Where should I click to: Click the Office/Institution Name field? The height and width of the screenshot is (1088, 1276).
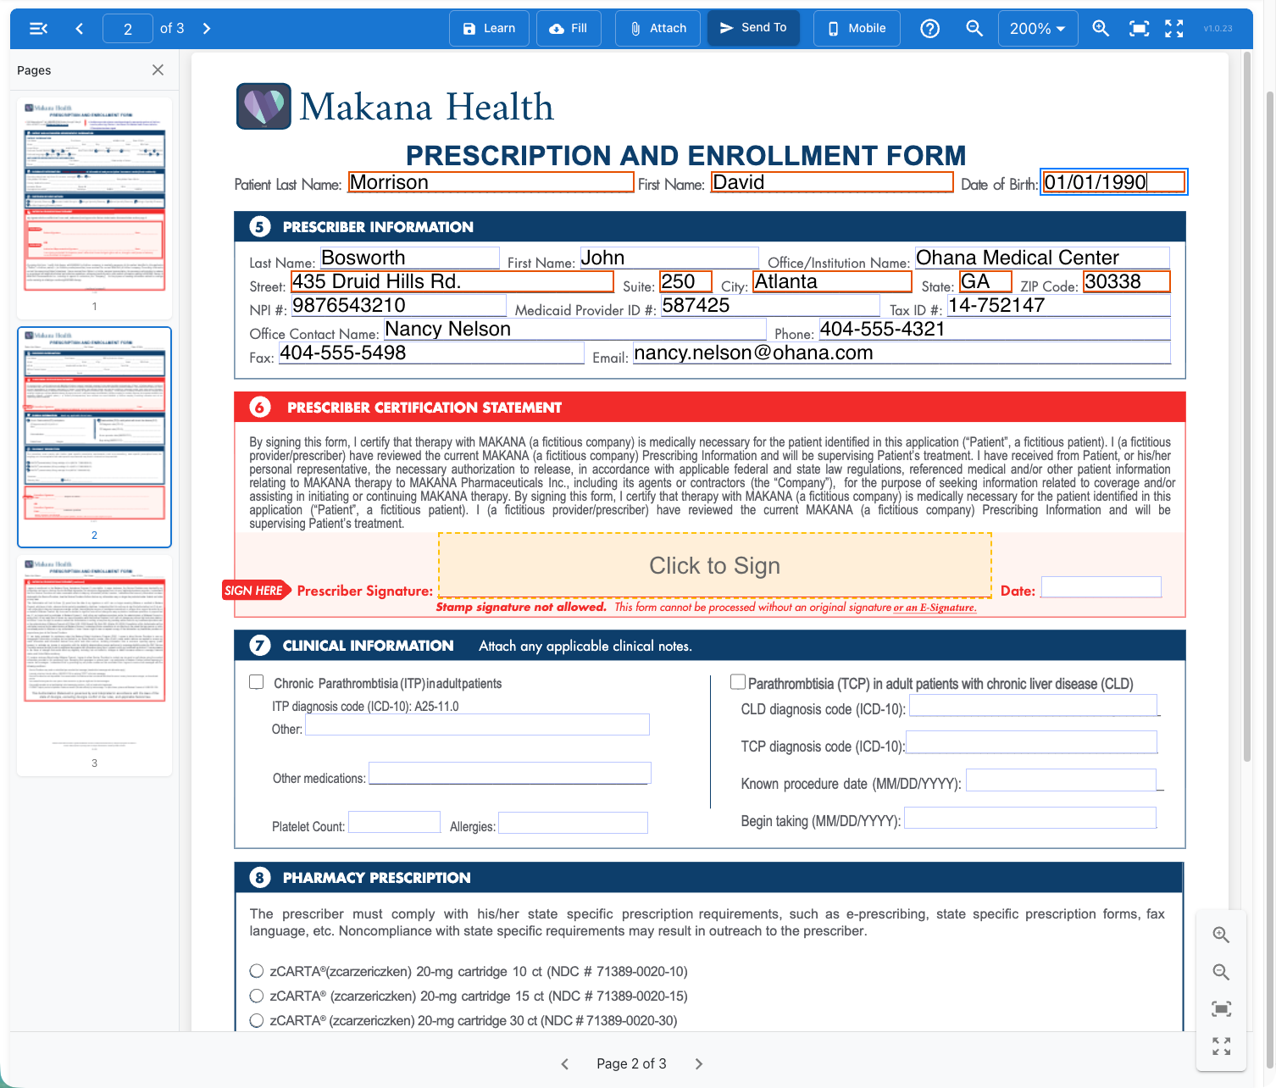(x=1042, y=258)
